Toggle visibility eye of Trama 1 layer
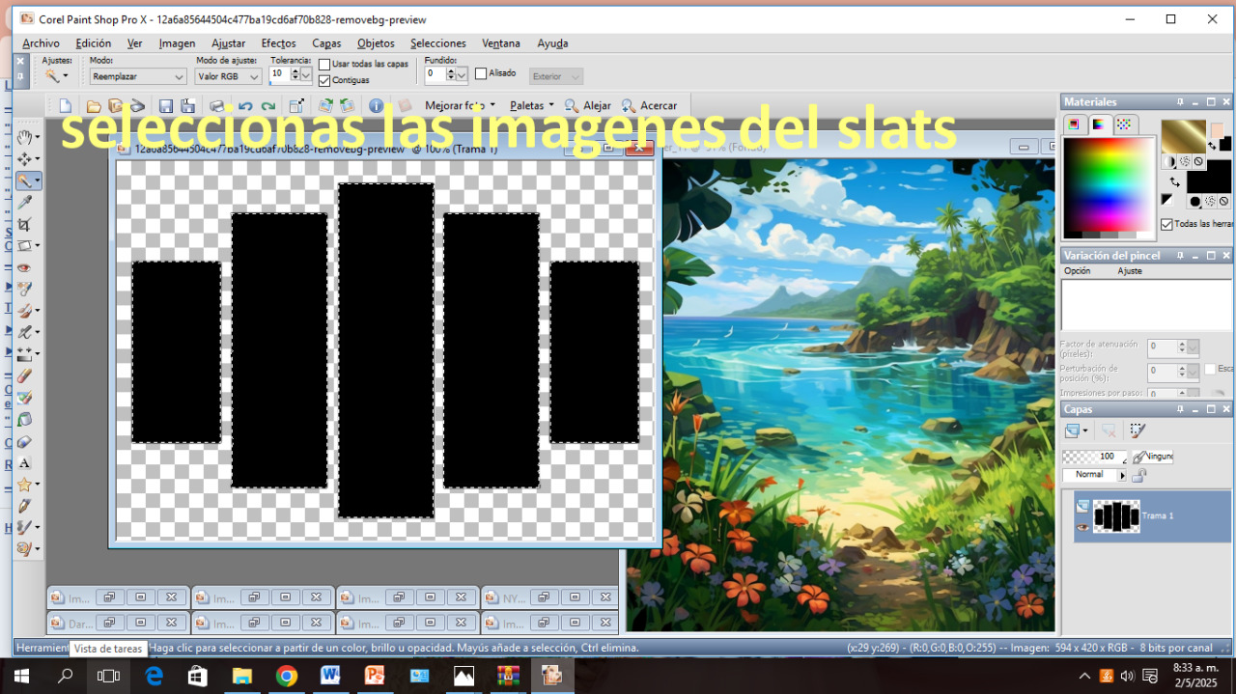The image size is (1236, 694). tap(1082, 527)
